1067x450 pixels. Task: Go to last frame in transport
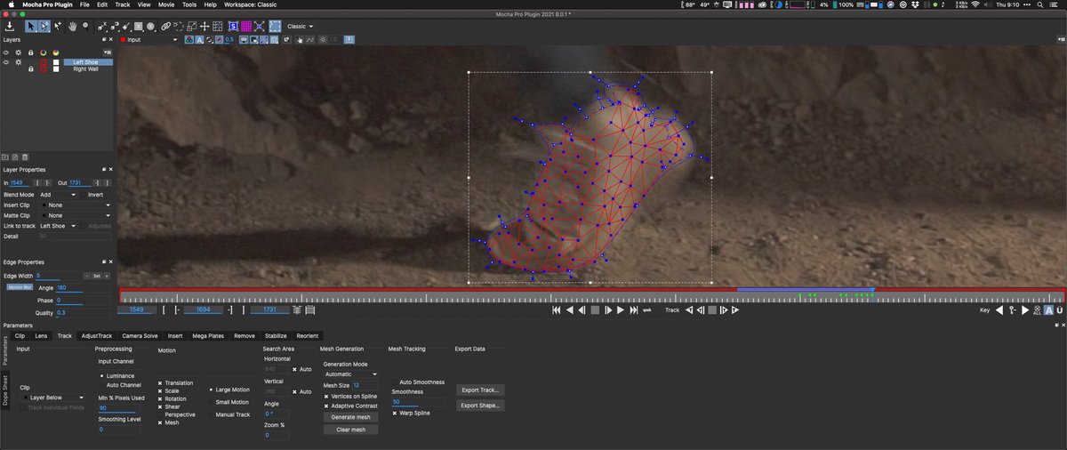coord(634,310)
